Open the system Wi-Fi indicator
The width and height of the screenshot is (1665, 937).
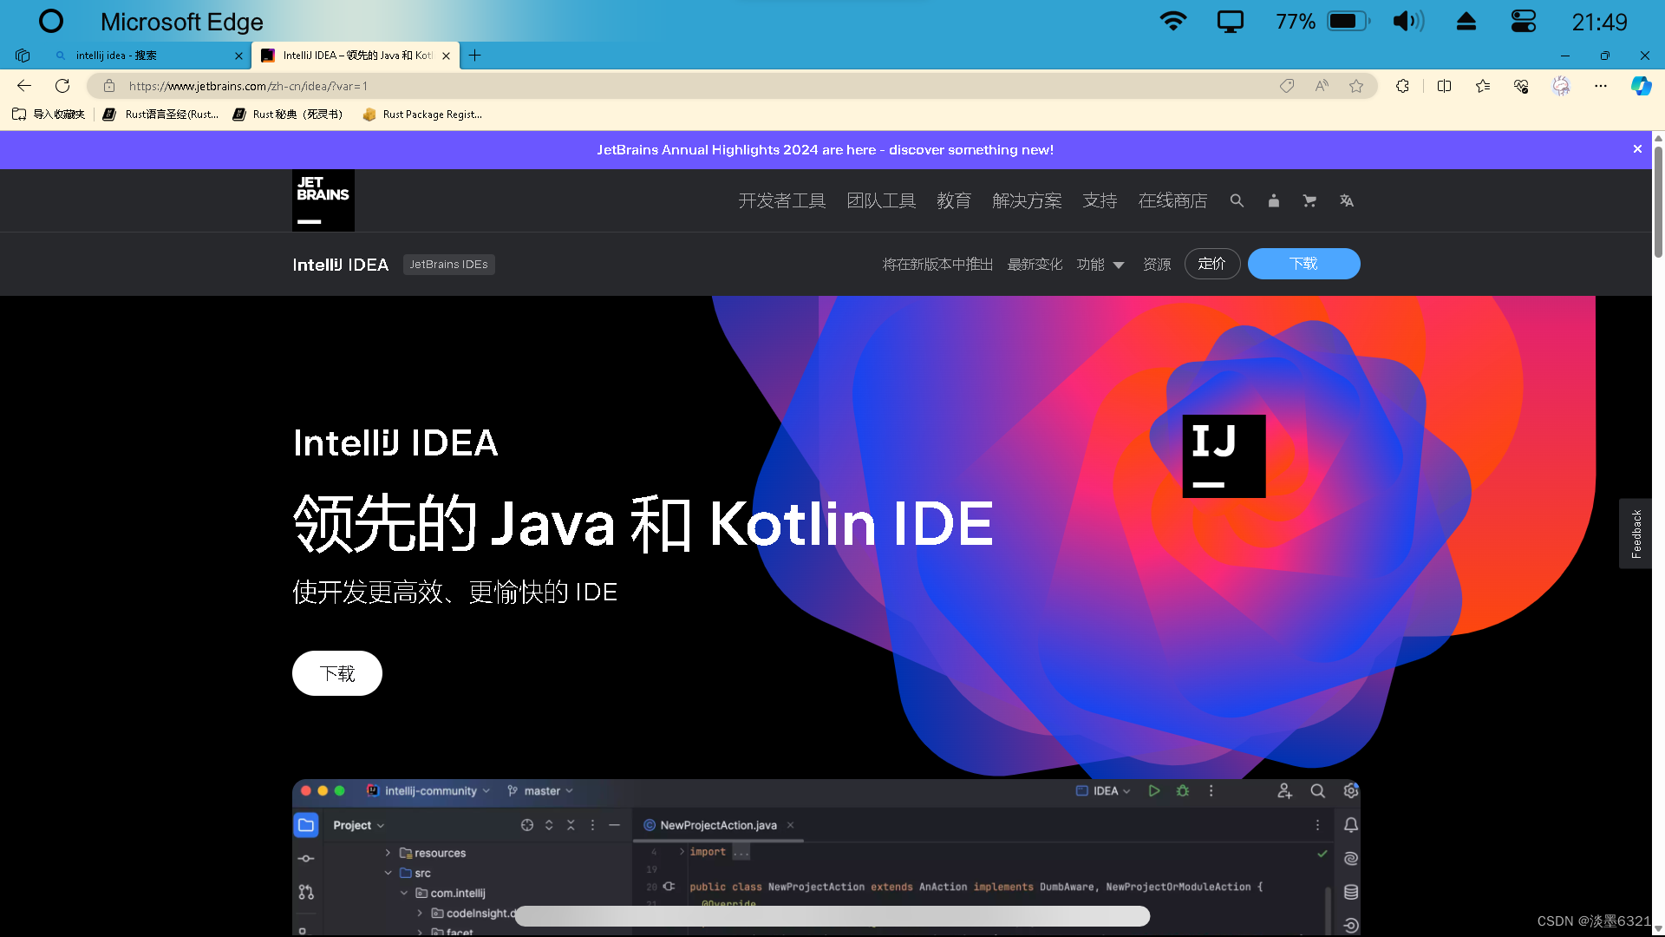tap(1173, 22)
